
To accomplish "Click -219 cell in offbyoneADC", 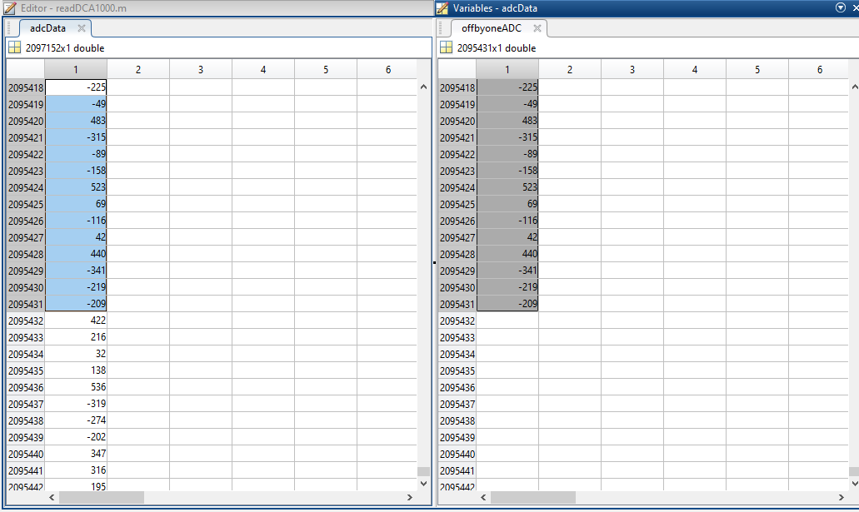I will (x=507, y=287).
